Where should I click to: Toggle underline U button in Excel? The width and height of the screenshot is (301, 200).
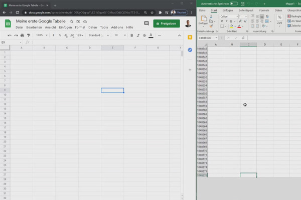click(231, 21)
